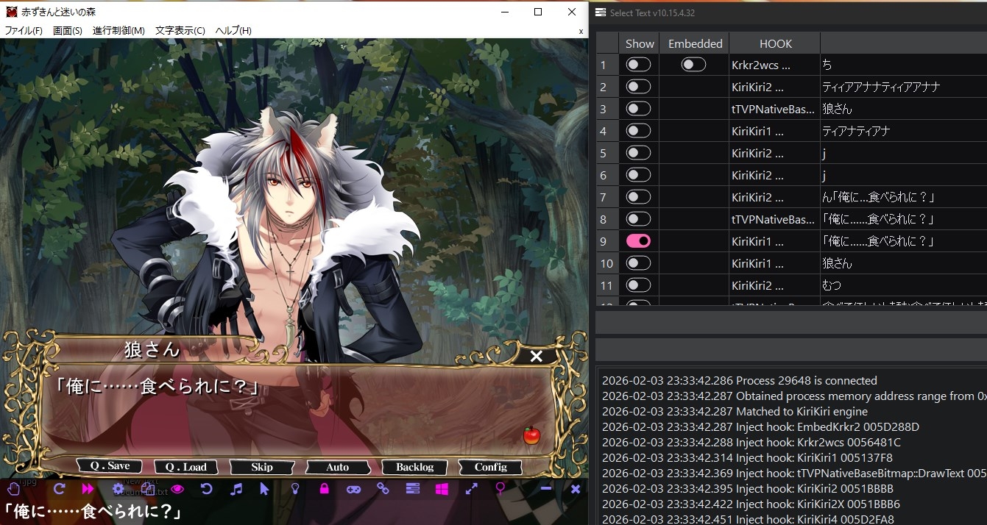Click the red apple icon in dialogue box
The height and width of the screenshot is (525, 987).
point(531,435)
